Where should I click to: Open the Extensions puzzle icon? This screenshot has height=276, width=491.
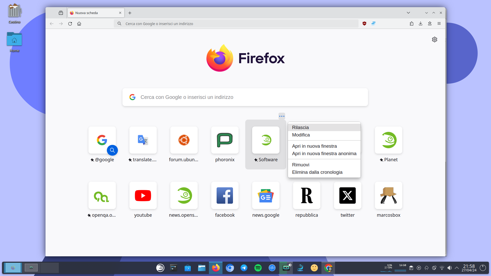point(411,24)
